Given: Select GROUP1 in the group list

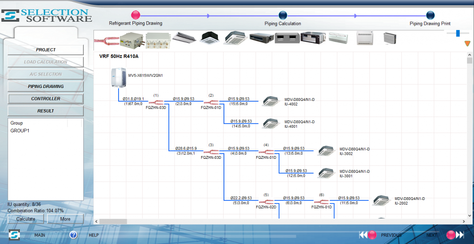Looking at the screenshot, I should [x=20, y=131].
